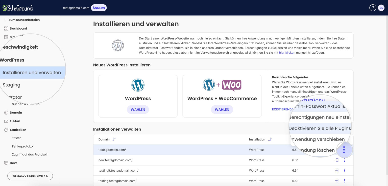The height and width of the screenshot is (186, 388).
Task: Open Traffic under Statistiken
Action: (x=17, y=138)
